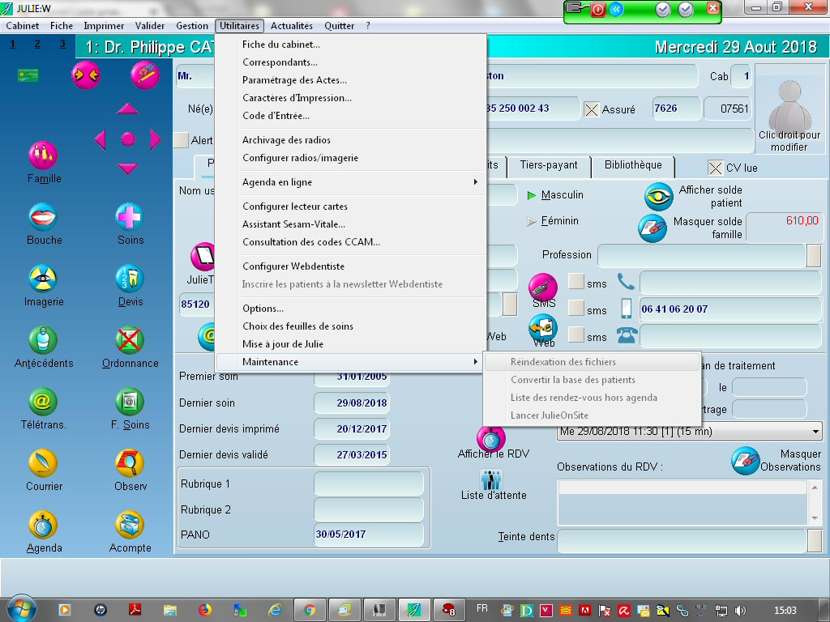Open the Agenda icon

coord(43,525)
